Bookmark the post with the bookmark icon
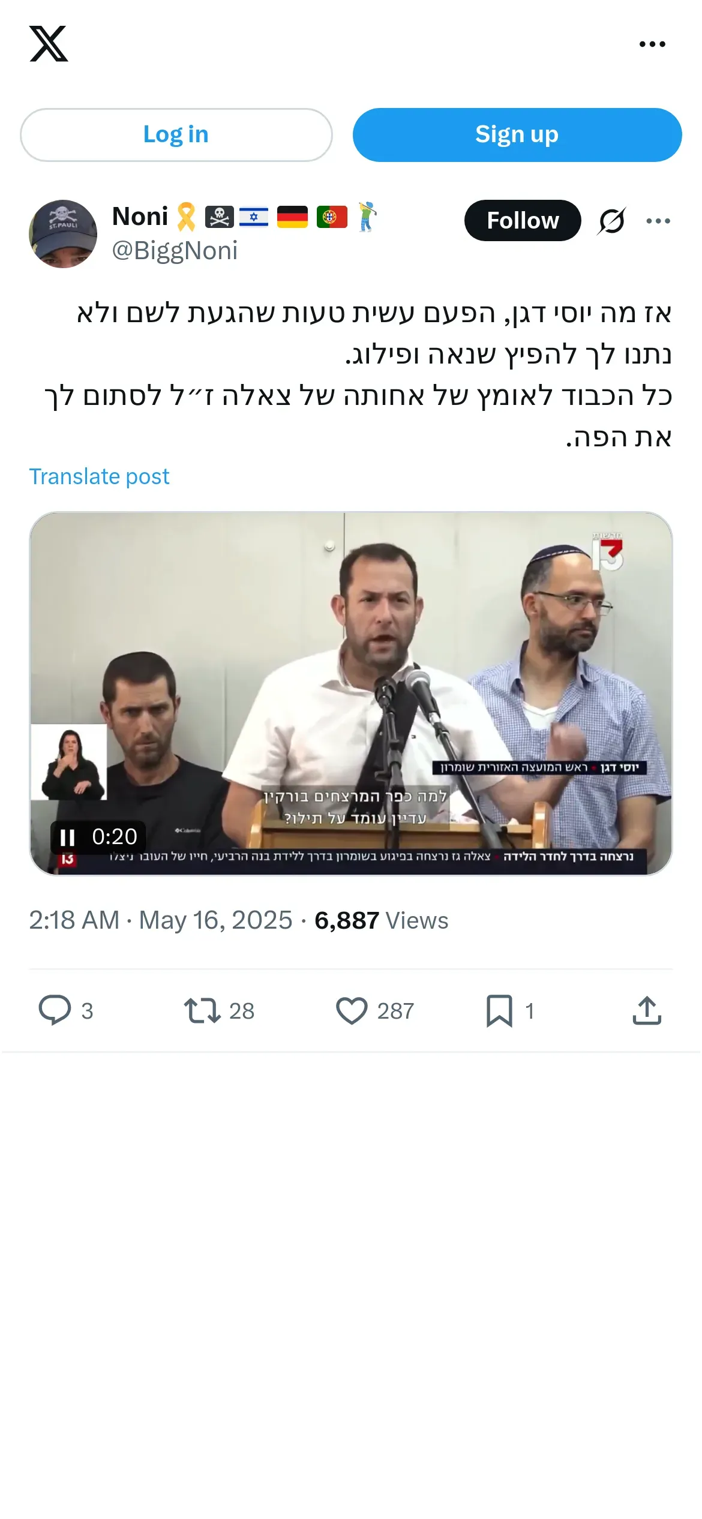 coord(499,1010)
